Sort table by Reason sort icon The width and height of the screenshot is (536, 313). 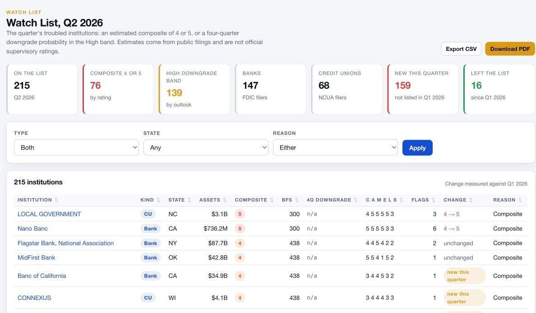[520, 200]
